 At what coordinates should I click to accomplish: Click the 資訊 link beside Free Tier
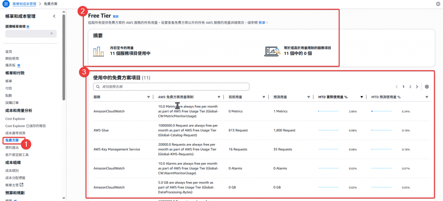click(116, 16)
